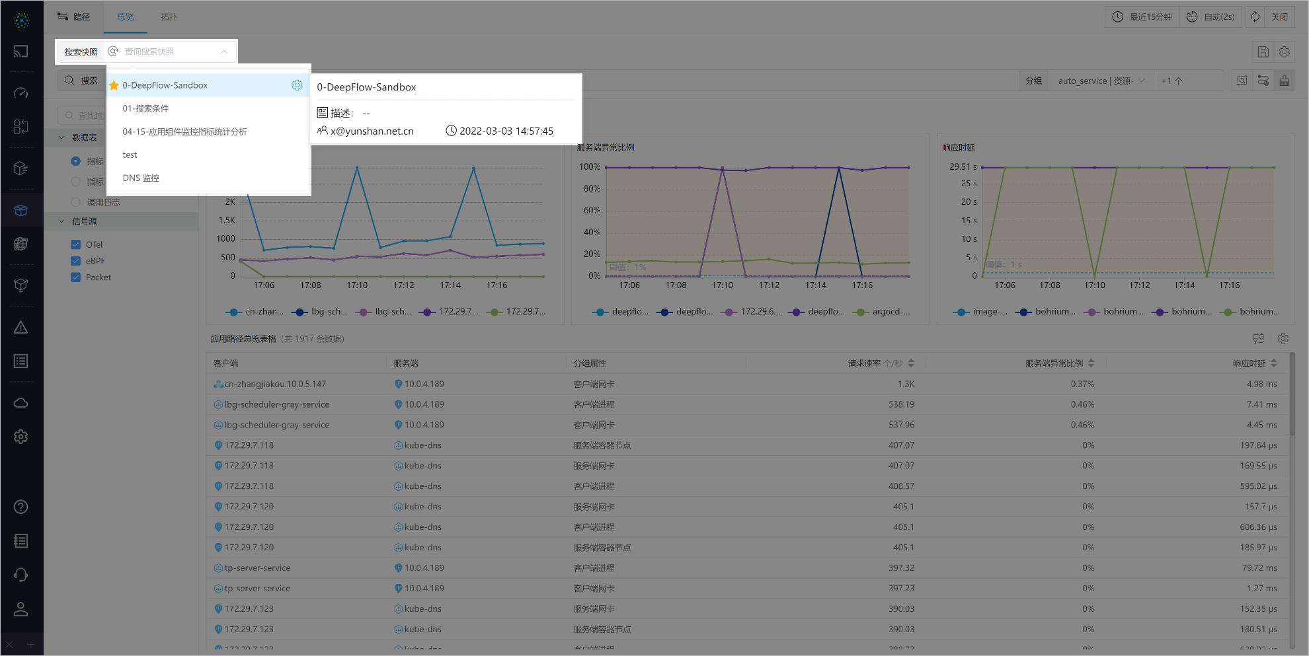Open table settings gear icon
The height and width of the screenshot is (656, 1309).
pos(1283,339)
